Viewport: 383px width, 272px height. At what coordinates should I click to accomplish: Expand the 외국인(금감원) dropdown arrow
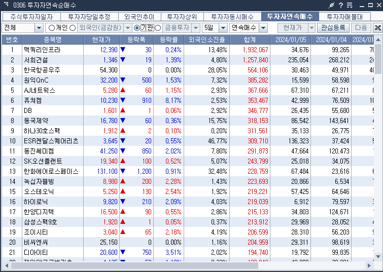127,28
